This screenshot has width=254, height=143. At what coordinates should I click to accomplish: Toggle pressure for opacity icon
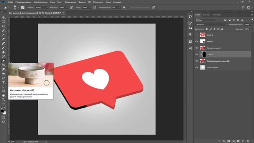point(71,8)
